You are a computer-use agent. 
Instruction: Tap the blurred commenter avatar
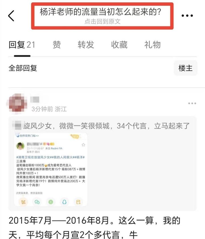pos(17,103)
